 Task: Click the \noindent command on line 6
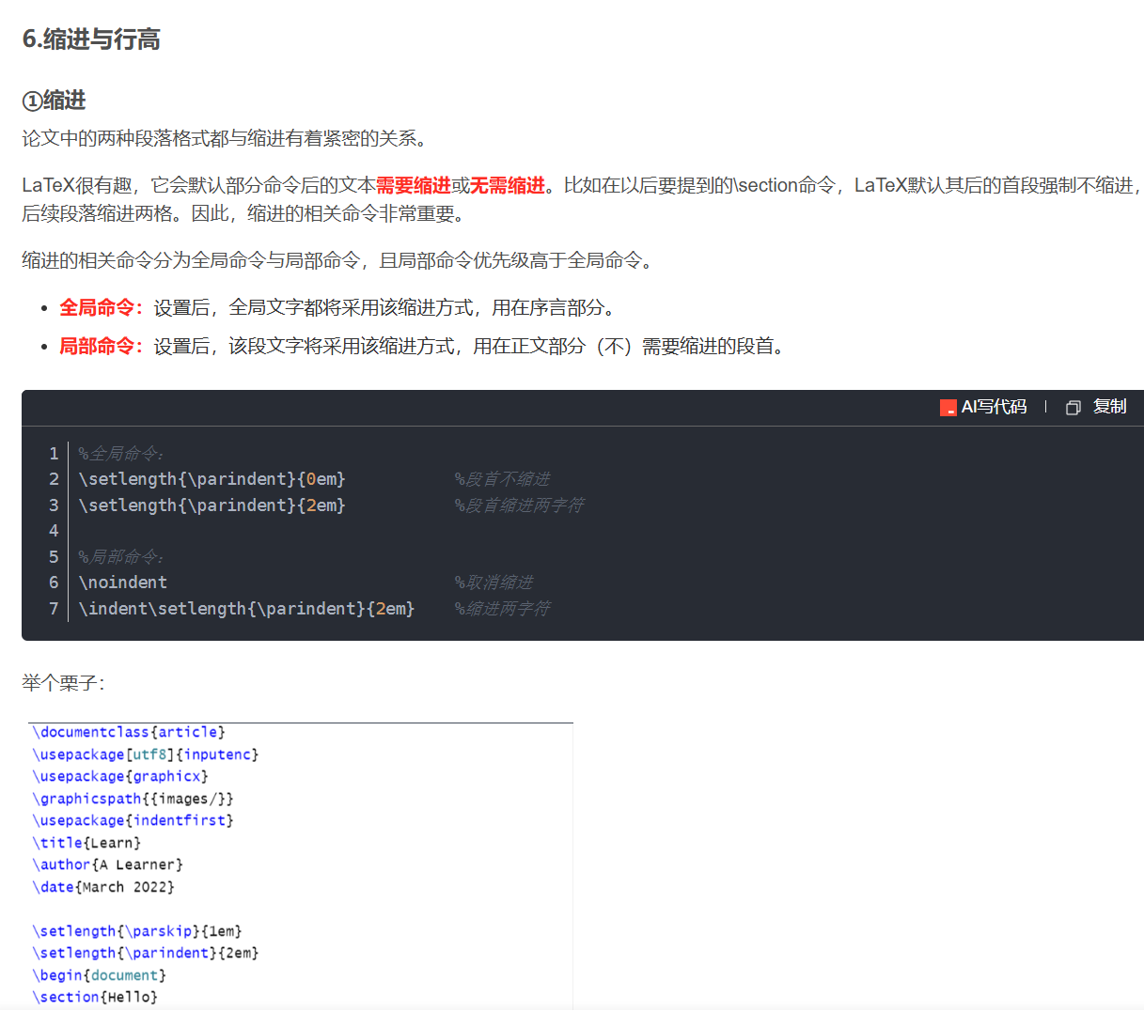[x=123, y=582]
